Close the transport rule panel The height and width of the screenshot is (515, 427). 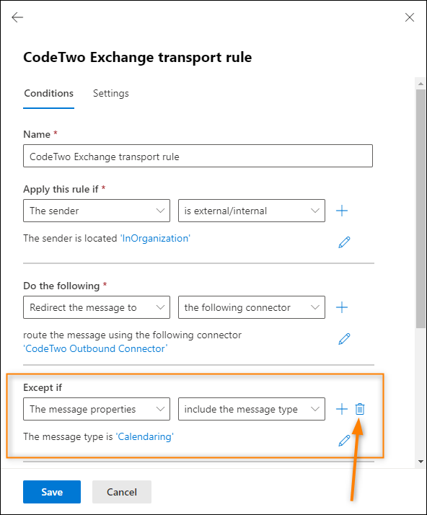[x=409, y=17]
